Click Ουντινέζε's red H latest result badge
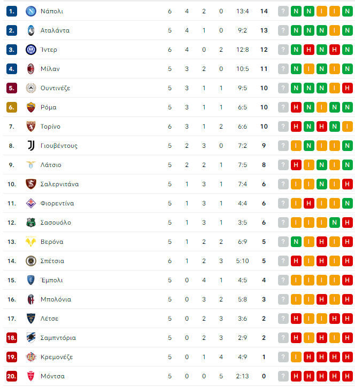 [x=348, y=88]
